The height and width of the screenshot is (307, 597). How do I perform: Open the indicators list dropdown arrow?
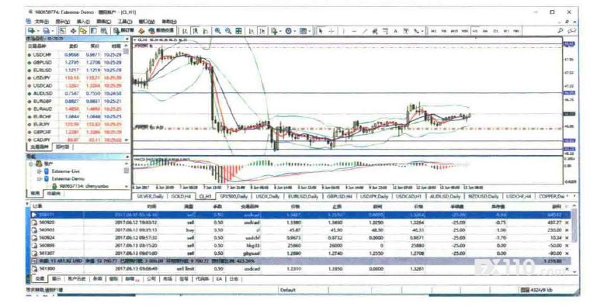[x=280, y=31]
